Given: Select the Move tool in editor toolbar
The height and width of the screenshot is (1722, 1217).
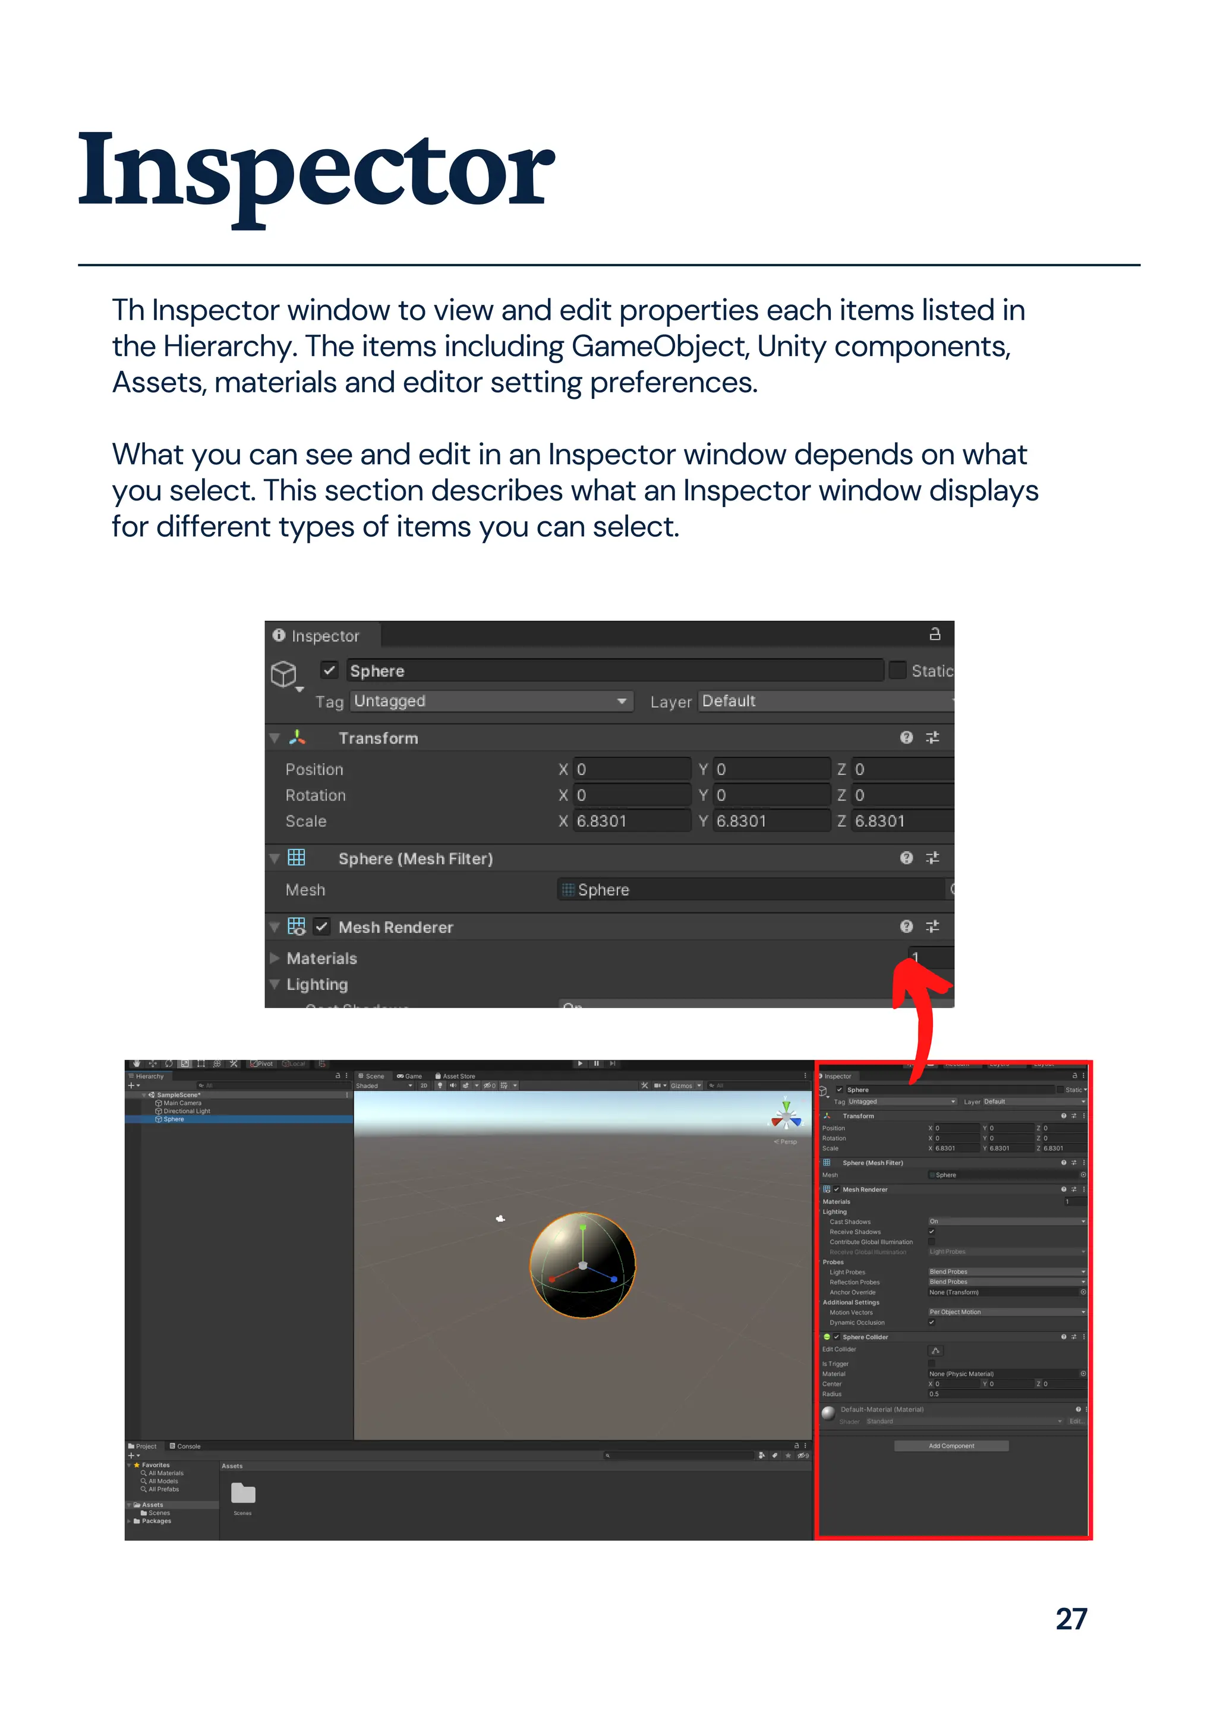Looking at the screenshot, I should (153, 1063).
